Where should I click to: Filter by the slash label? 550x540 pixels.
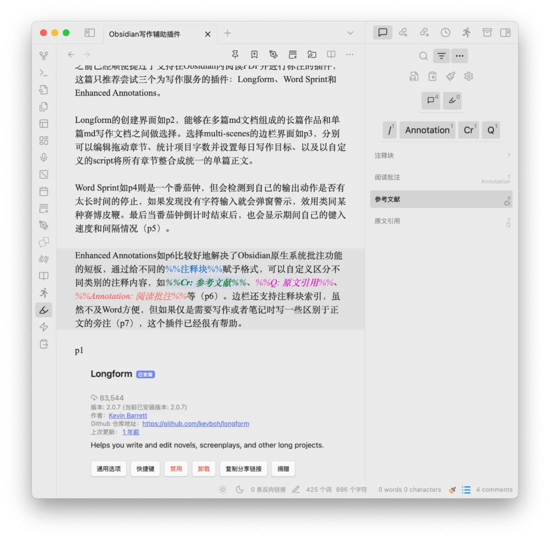[x=390, y=130]
